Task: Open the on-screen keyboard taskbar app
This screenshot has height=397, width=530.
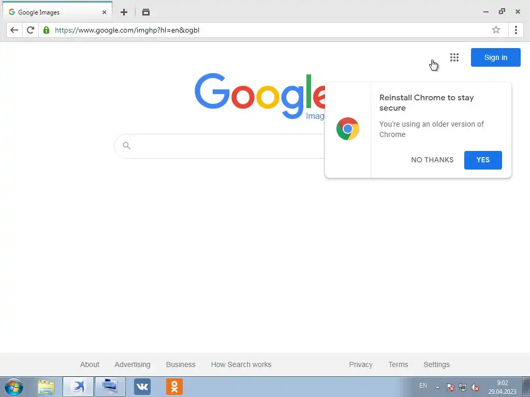Action: pyautogui.click(x=110, y=387)
